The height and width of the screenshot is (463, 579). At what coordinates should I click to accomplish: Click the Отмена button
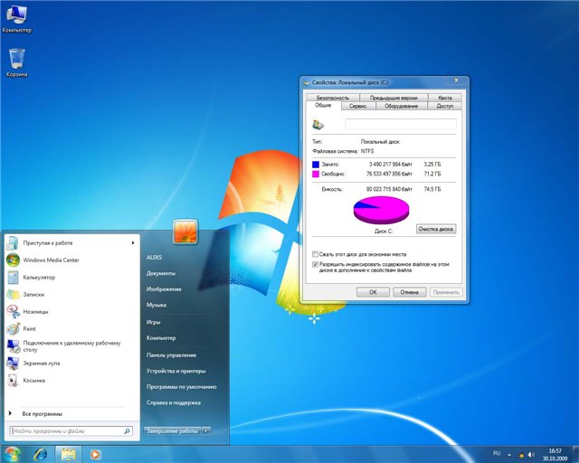point(409,292)
